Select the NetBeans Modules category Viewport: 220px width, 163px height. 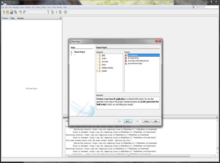point(107,68)
